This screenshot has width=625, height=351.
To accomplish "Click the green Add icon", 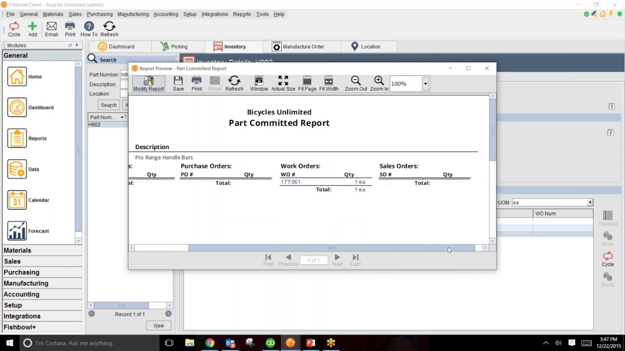I will coord(32,29).
